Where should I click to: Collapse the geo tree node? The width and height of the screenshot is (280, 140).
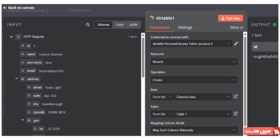click(x=23, y=120)
